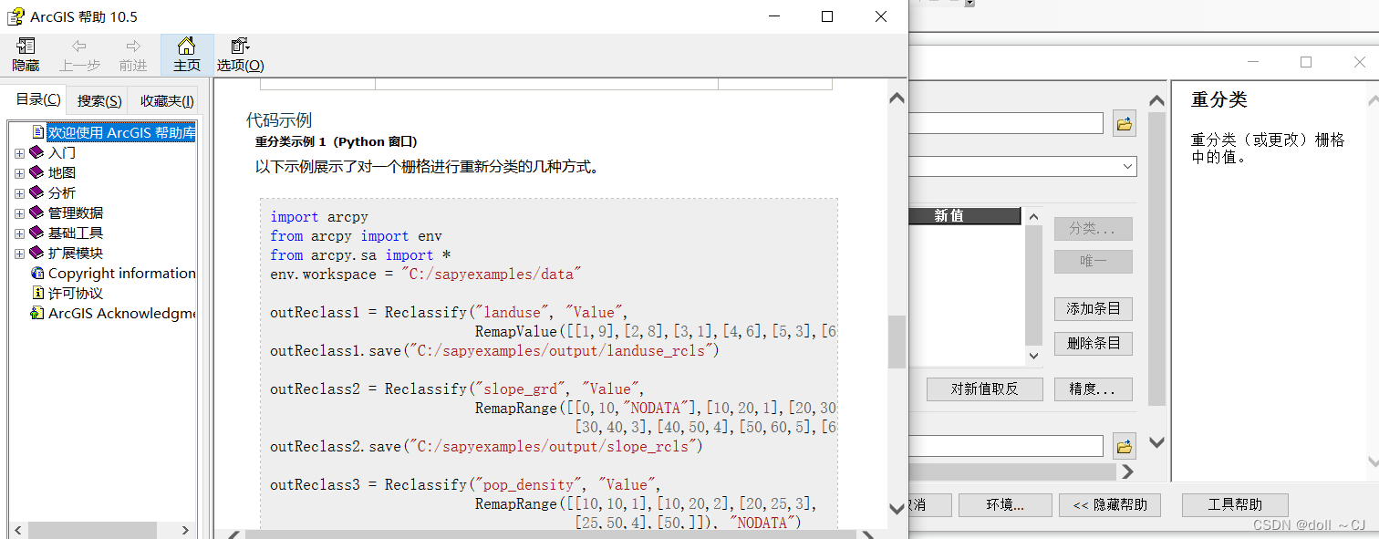Switch to the 搜索(S) tab
The height and width of the screenshot is (539, 1379).
tap(99, 101)
